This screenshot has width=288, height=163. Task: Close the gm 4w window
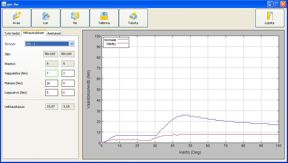click(x=283, y=4)
